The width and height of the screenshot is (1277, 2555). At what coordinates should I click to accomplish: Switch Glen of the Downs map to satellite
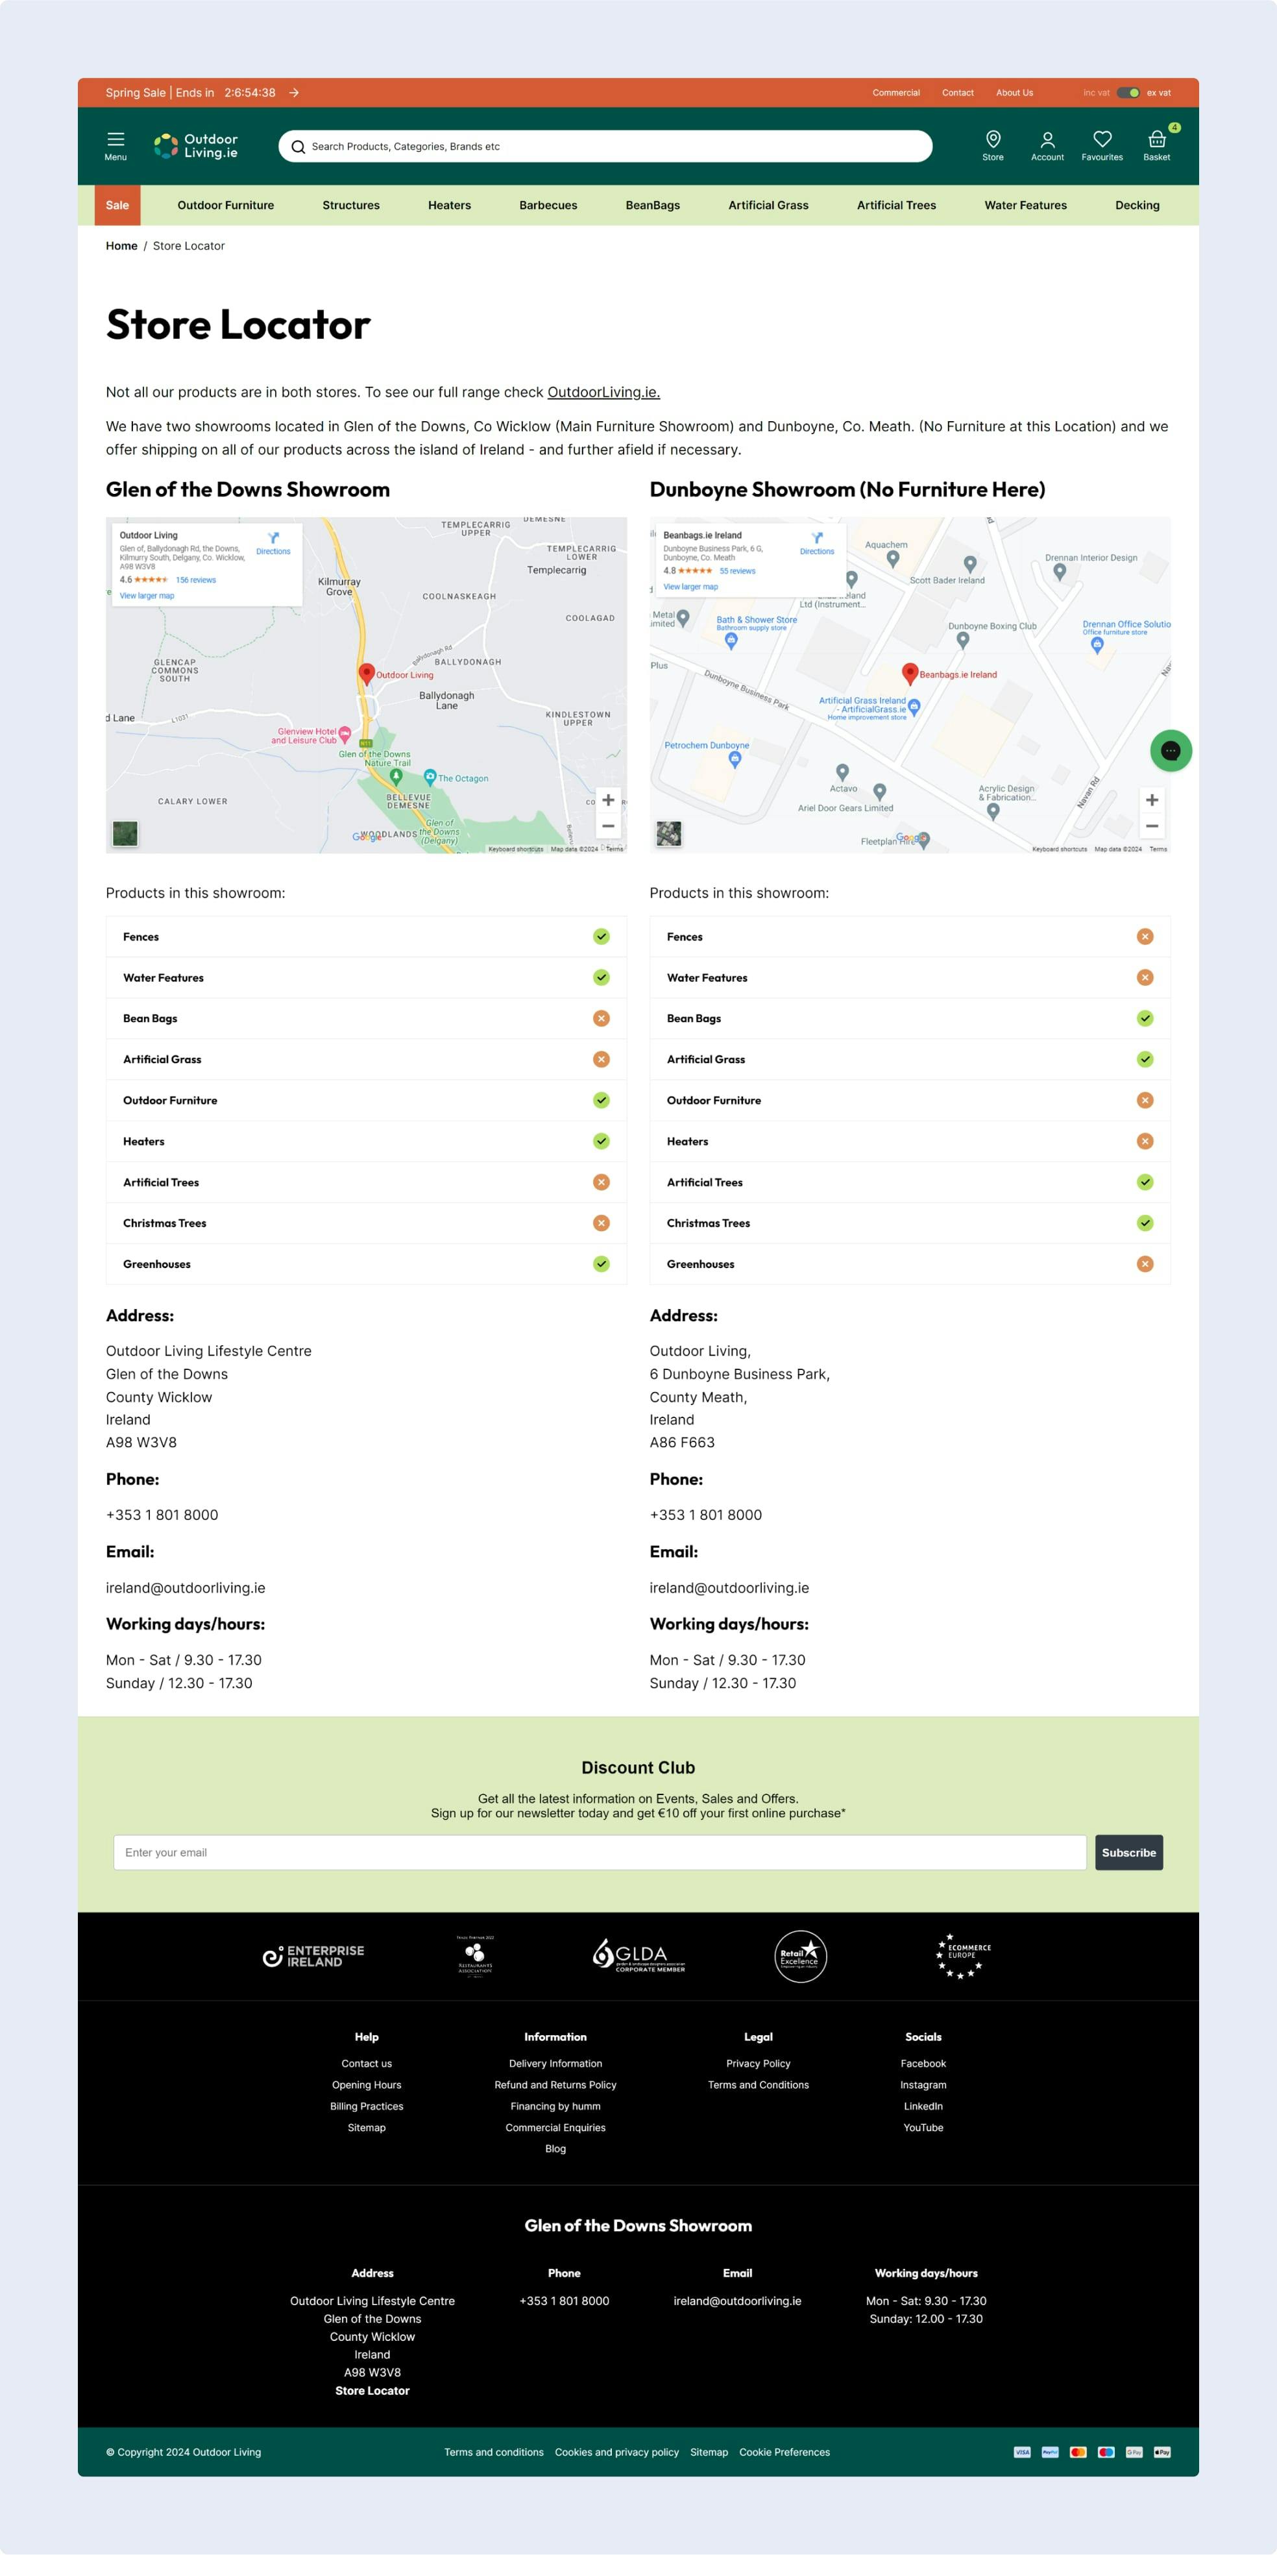click(125, 833)
